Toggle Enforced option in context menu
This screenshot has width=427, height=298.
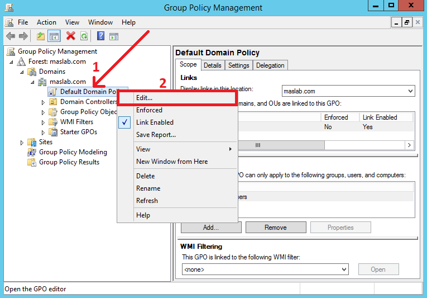(149, 110)
